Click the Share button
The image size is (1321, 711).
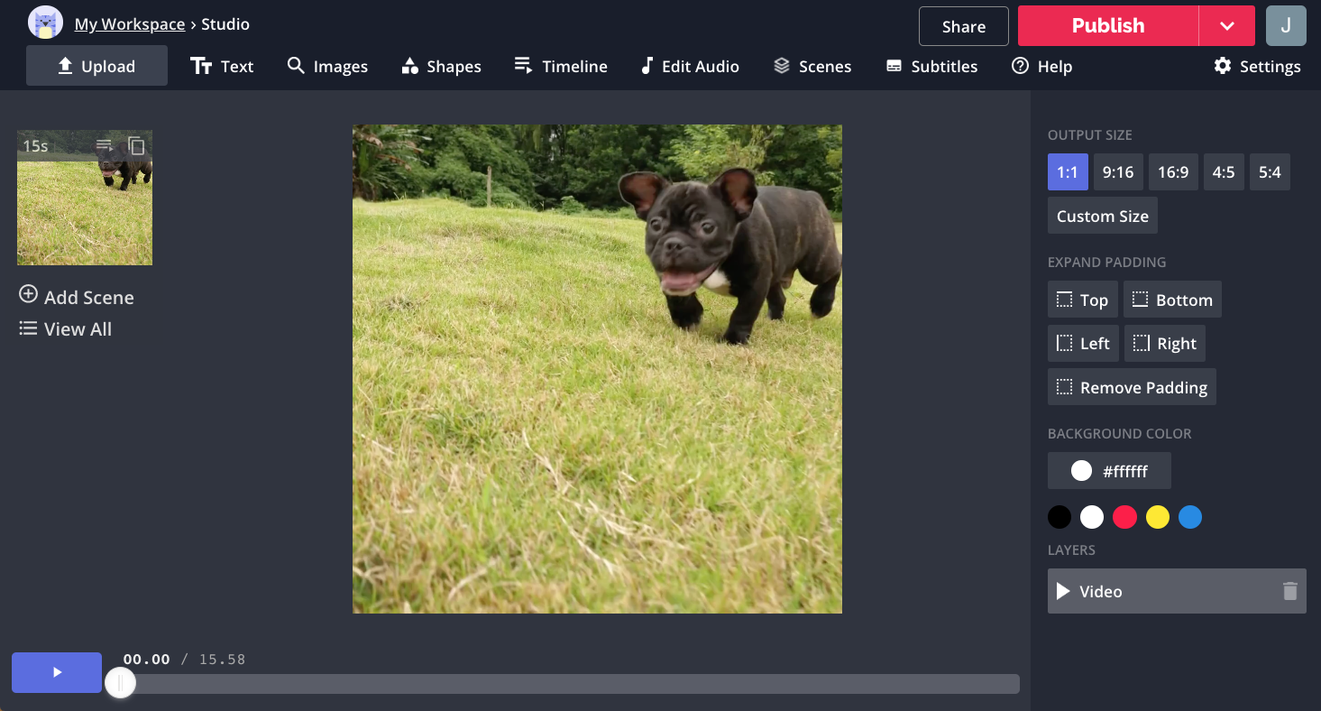[x=963, y=26]
